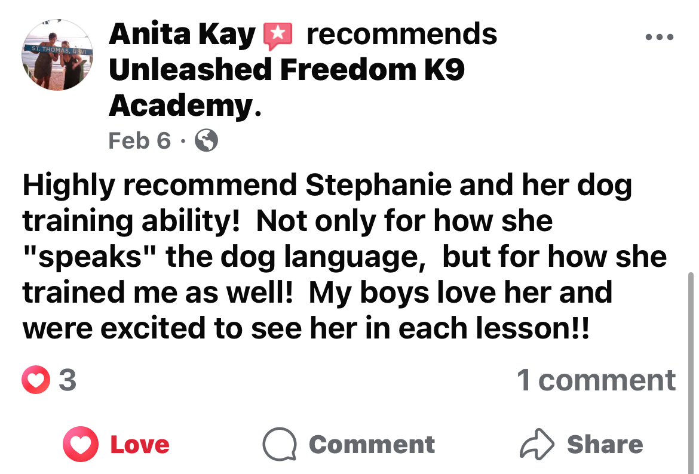699x474 pixels.
Task: Click the Feb 6 timestamp
Action: 139,141
